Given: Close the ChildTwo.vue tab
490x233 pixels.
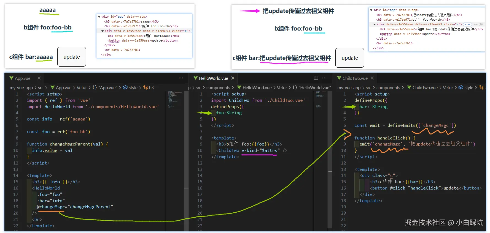Looking at the screenshot, I should click(372, 78).
